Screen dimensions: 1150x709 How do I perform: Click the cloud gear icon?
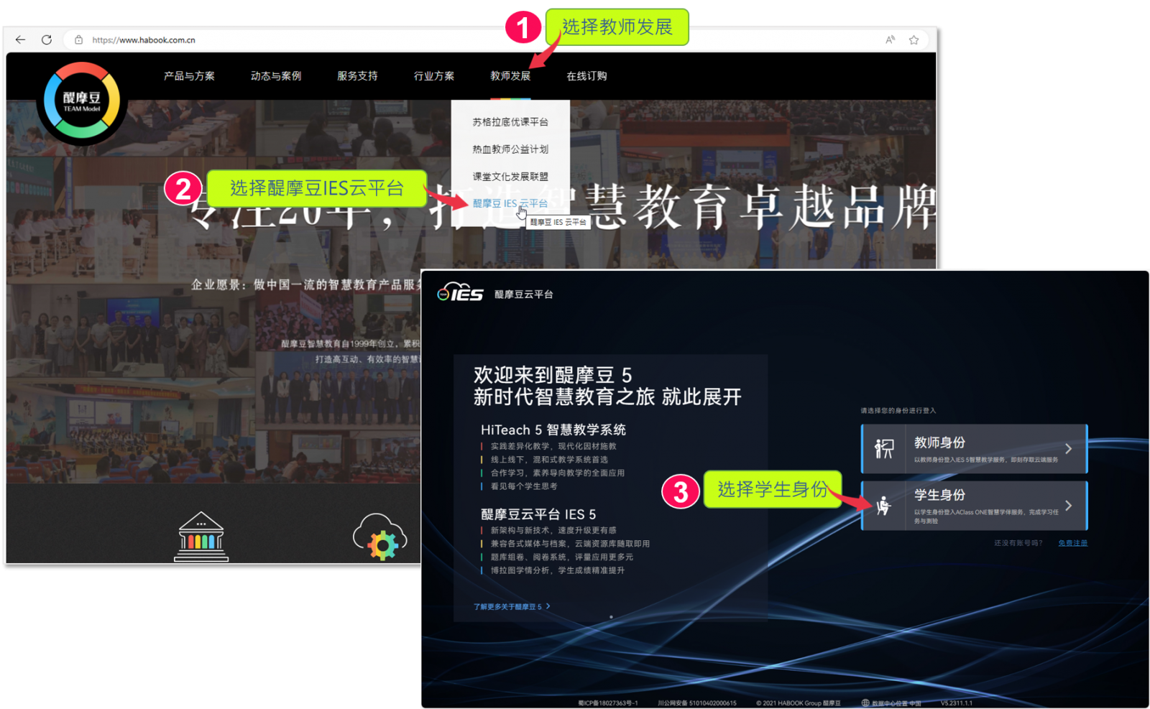380,537
